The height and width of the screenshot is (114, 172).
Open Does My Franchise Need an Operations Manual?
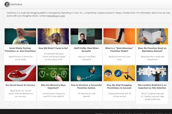click(152, 50)
